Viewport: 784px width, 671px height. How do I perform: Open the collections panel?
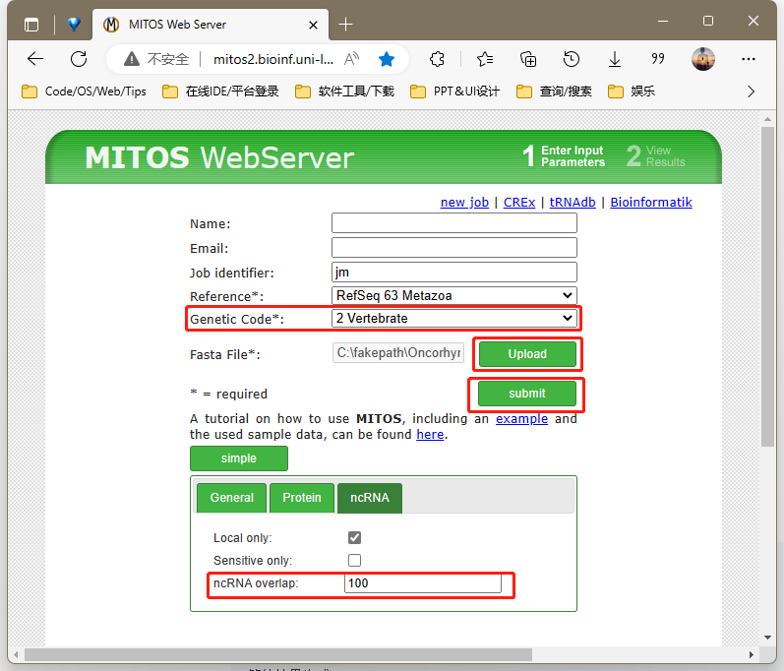click(x=528, y=59)
